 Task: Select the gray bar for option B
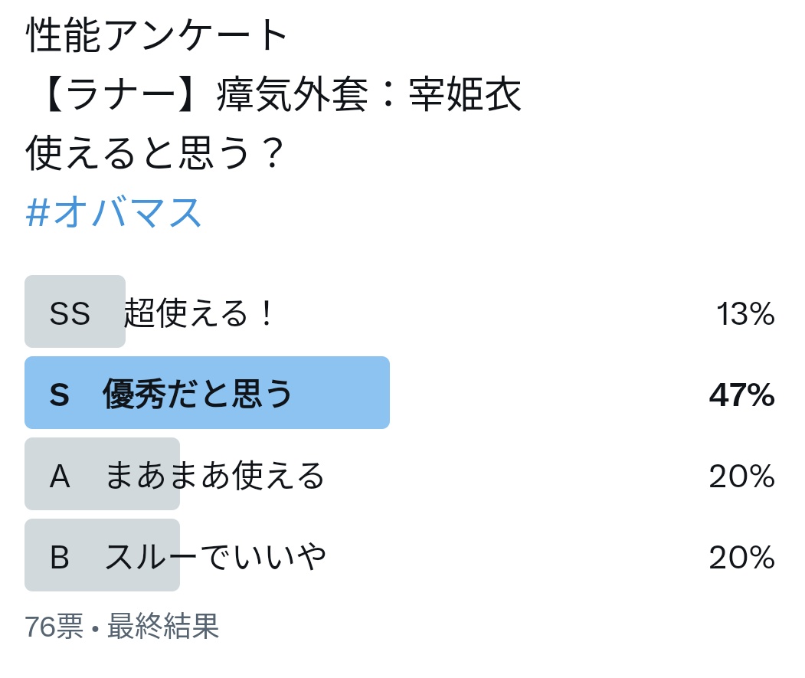point(102,555)
